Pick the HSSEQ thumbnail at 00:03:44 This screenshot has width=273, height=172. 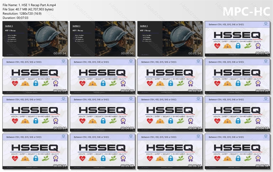tap(35, 114)
